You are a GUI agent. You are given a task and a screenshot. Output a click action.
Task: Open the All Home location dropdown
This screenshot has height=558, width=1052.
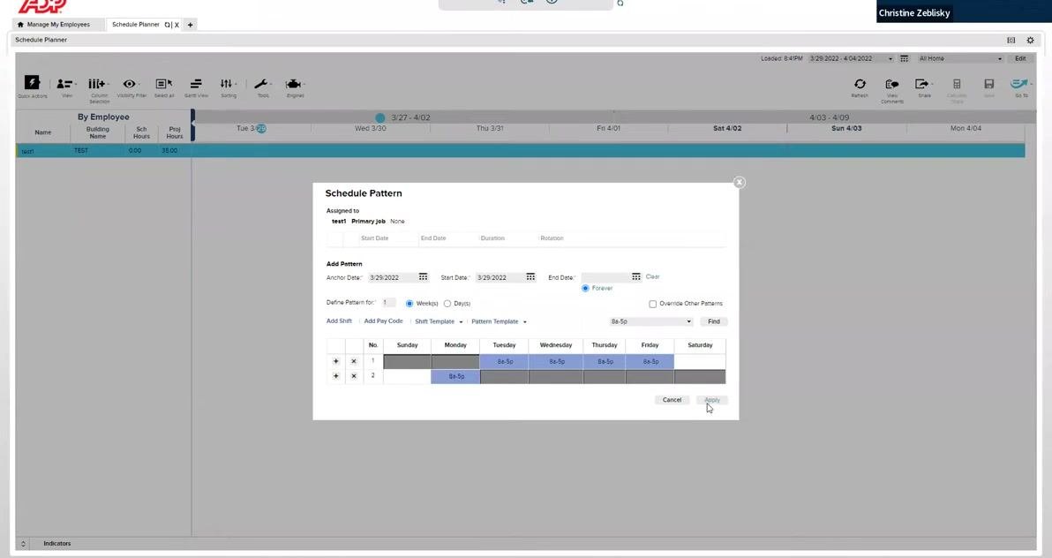click(x=960, y=58)
